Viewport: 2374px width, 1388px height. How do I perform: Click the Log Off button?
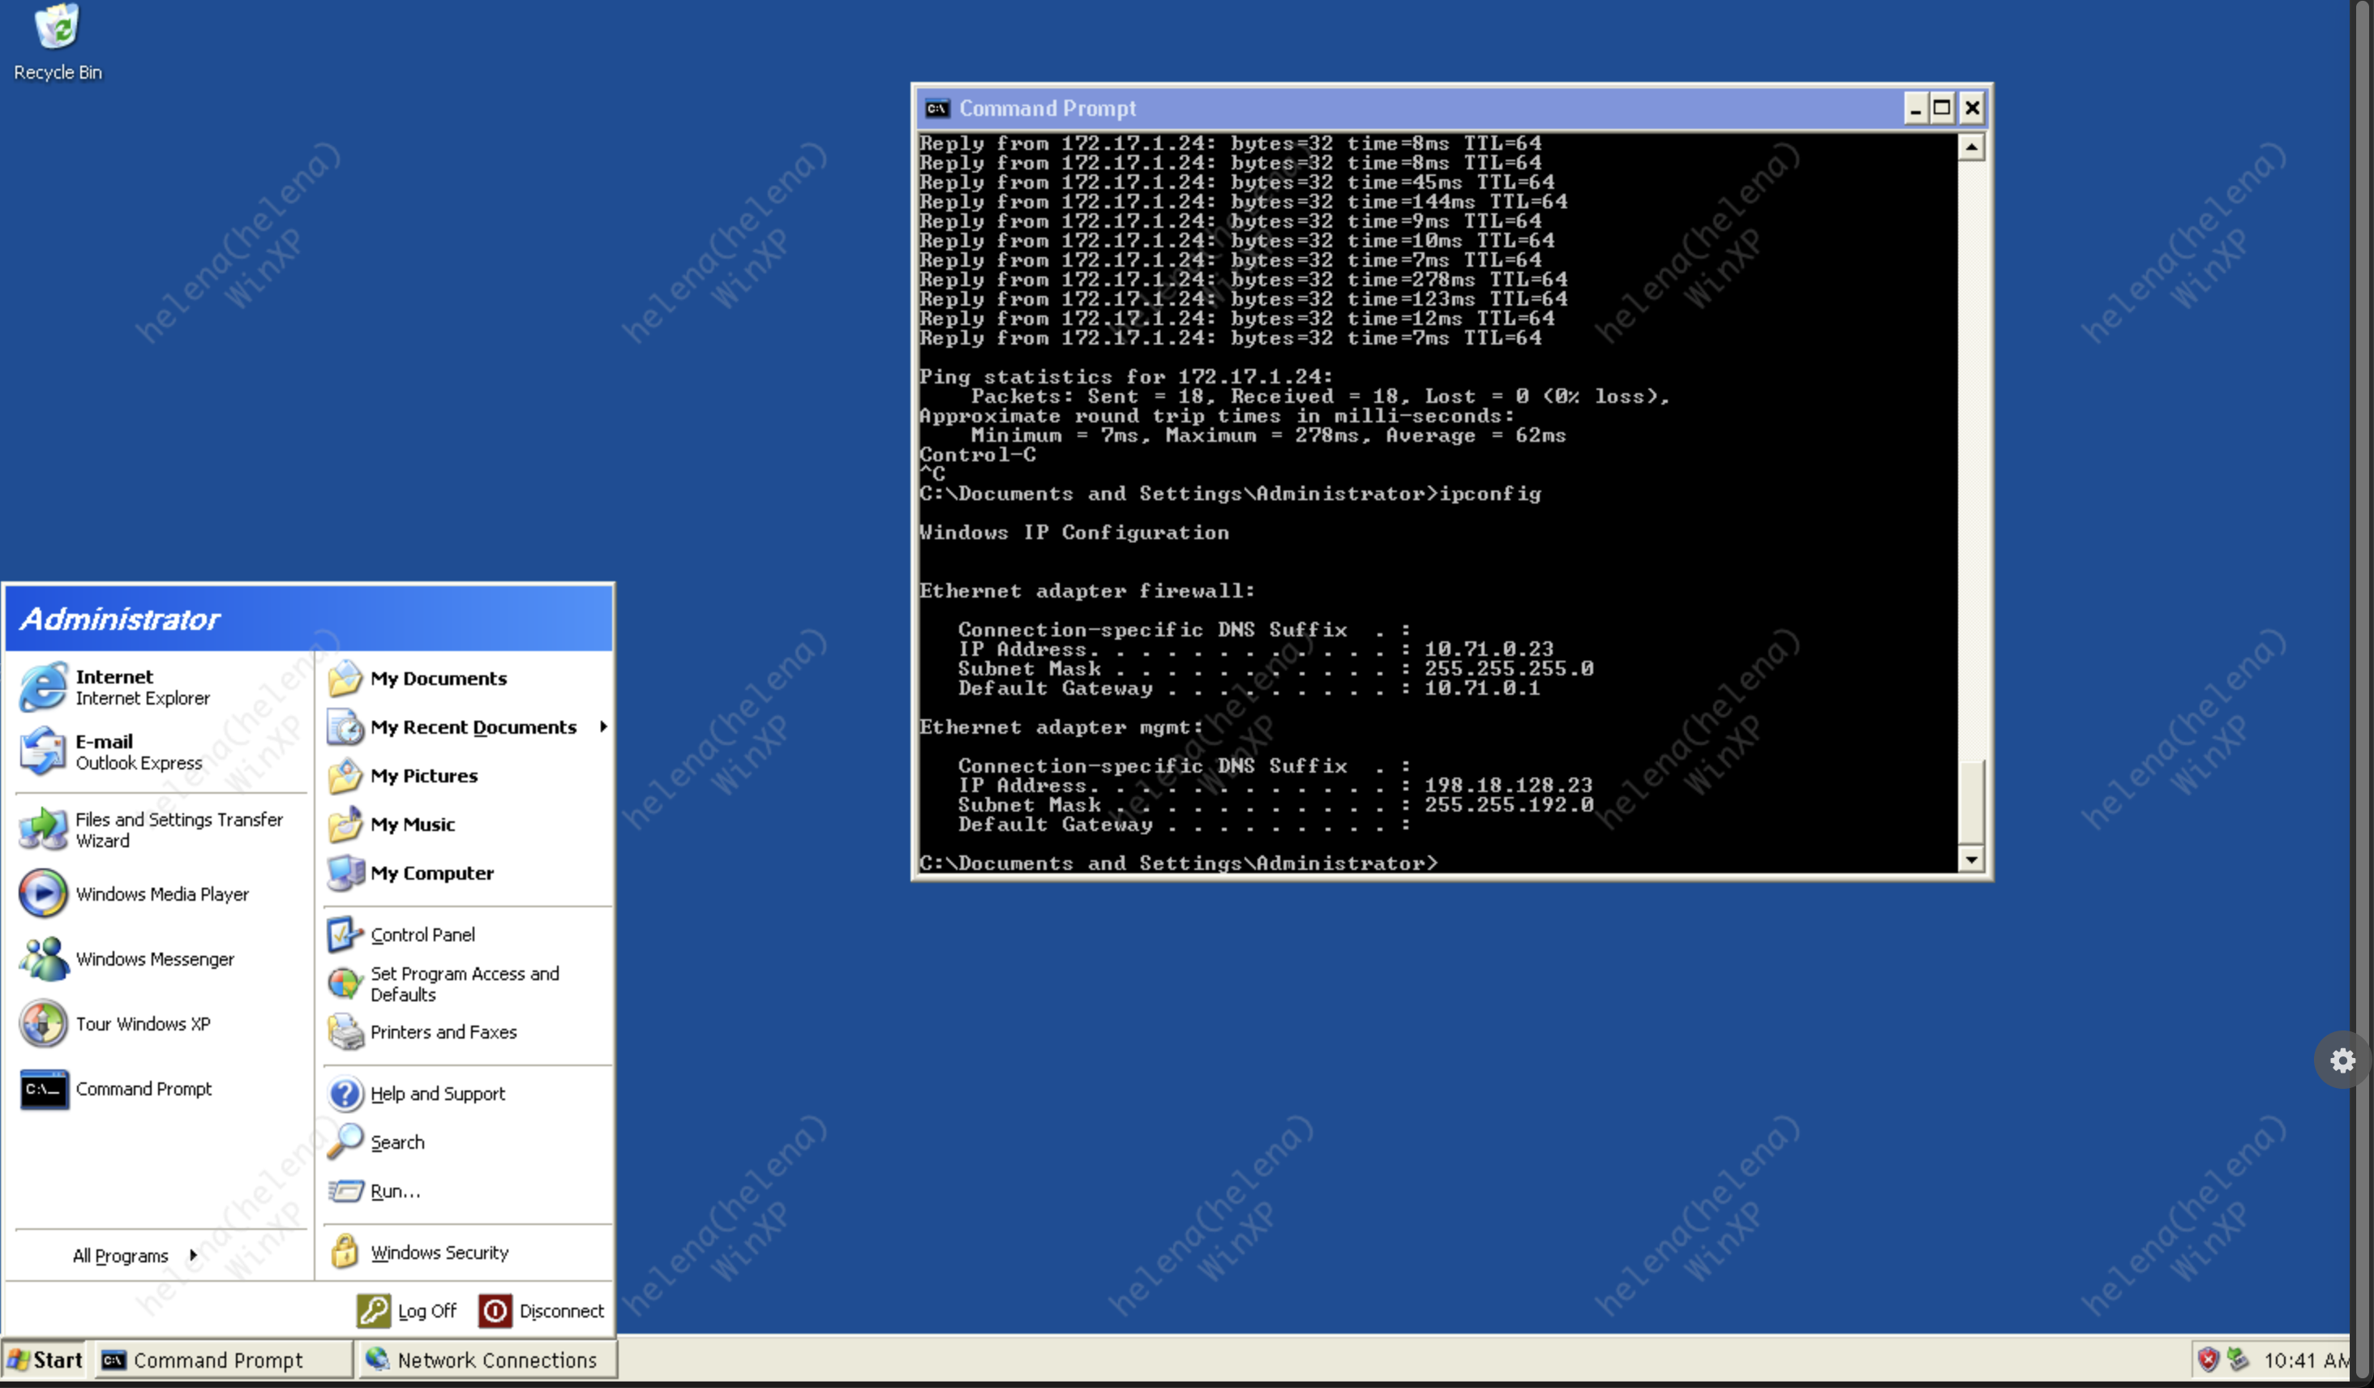point(408,1310)
